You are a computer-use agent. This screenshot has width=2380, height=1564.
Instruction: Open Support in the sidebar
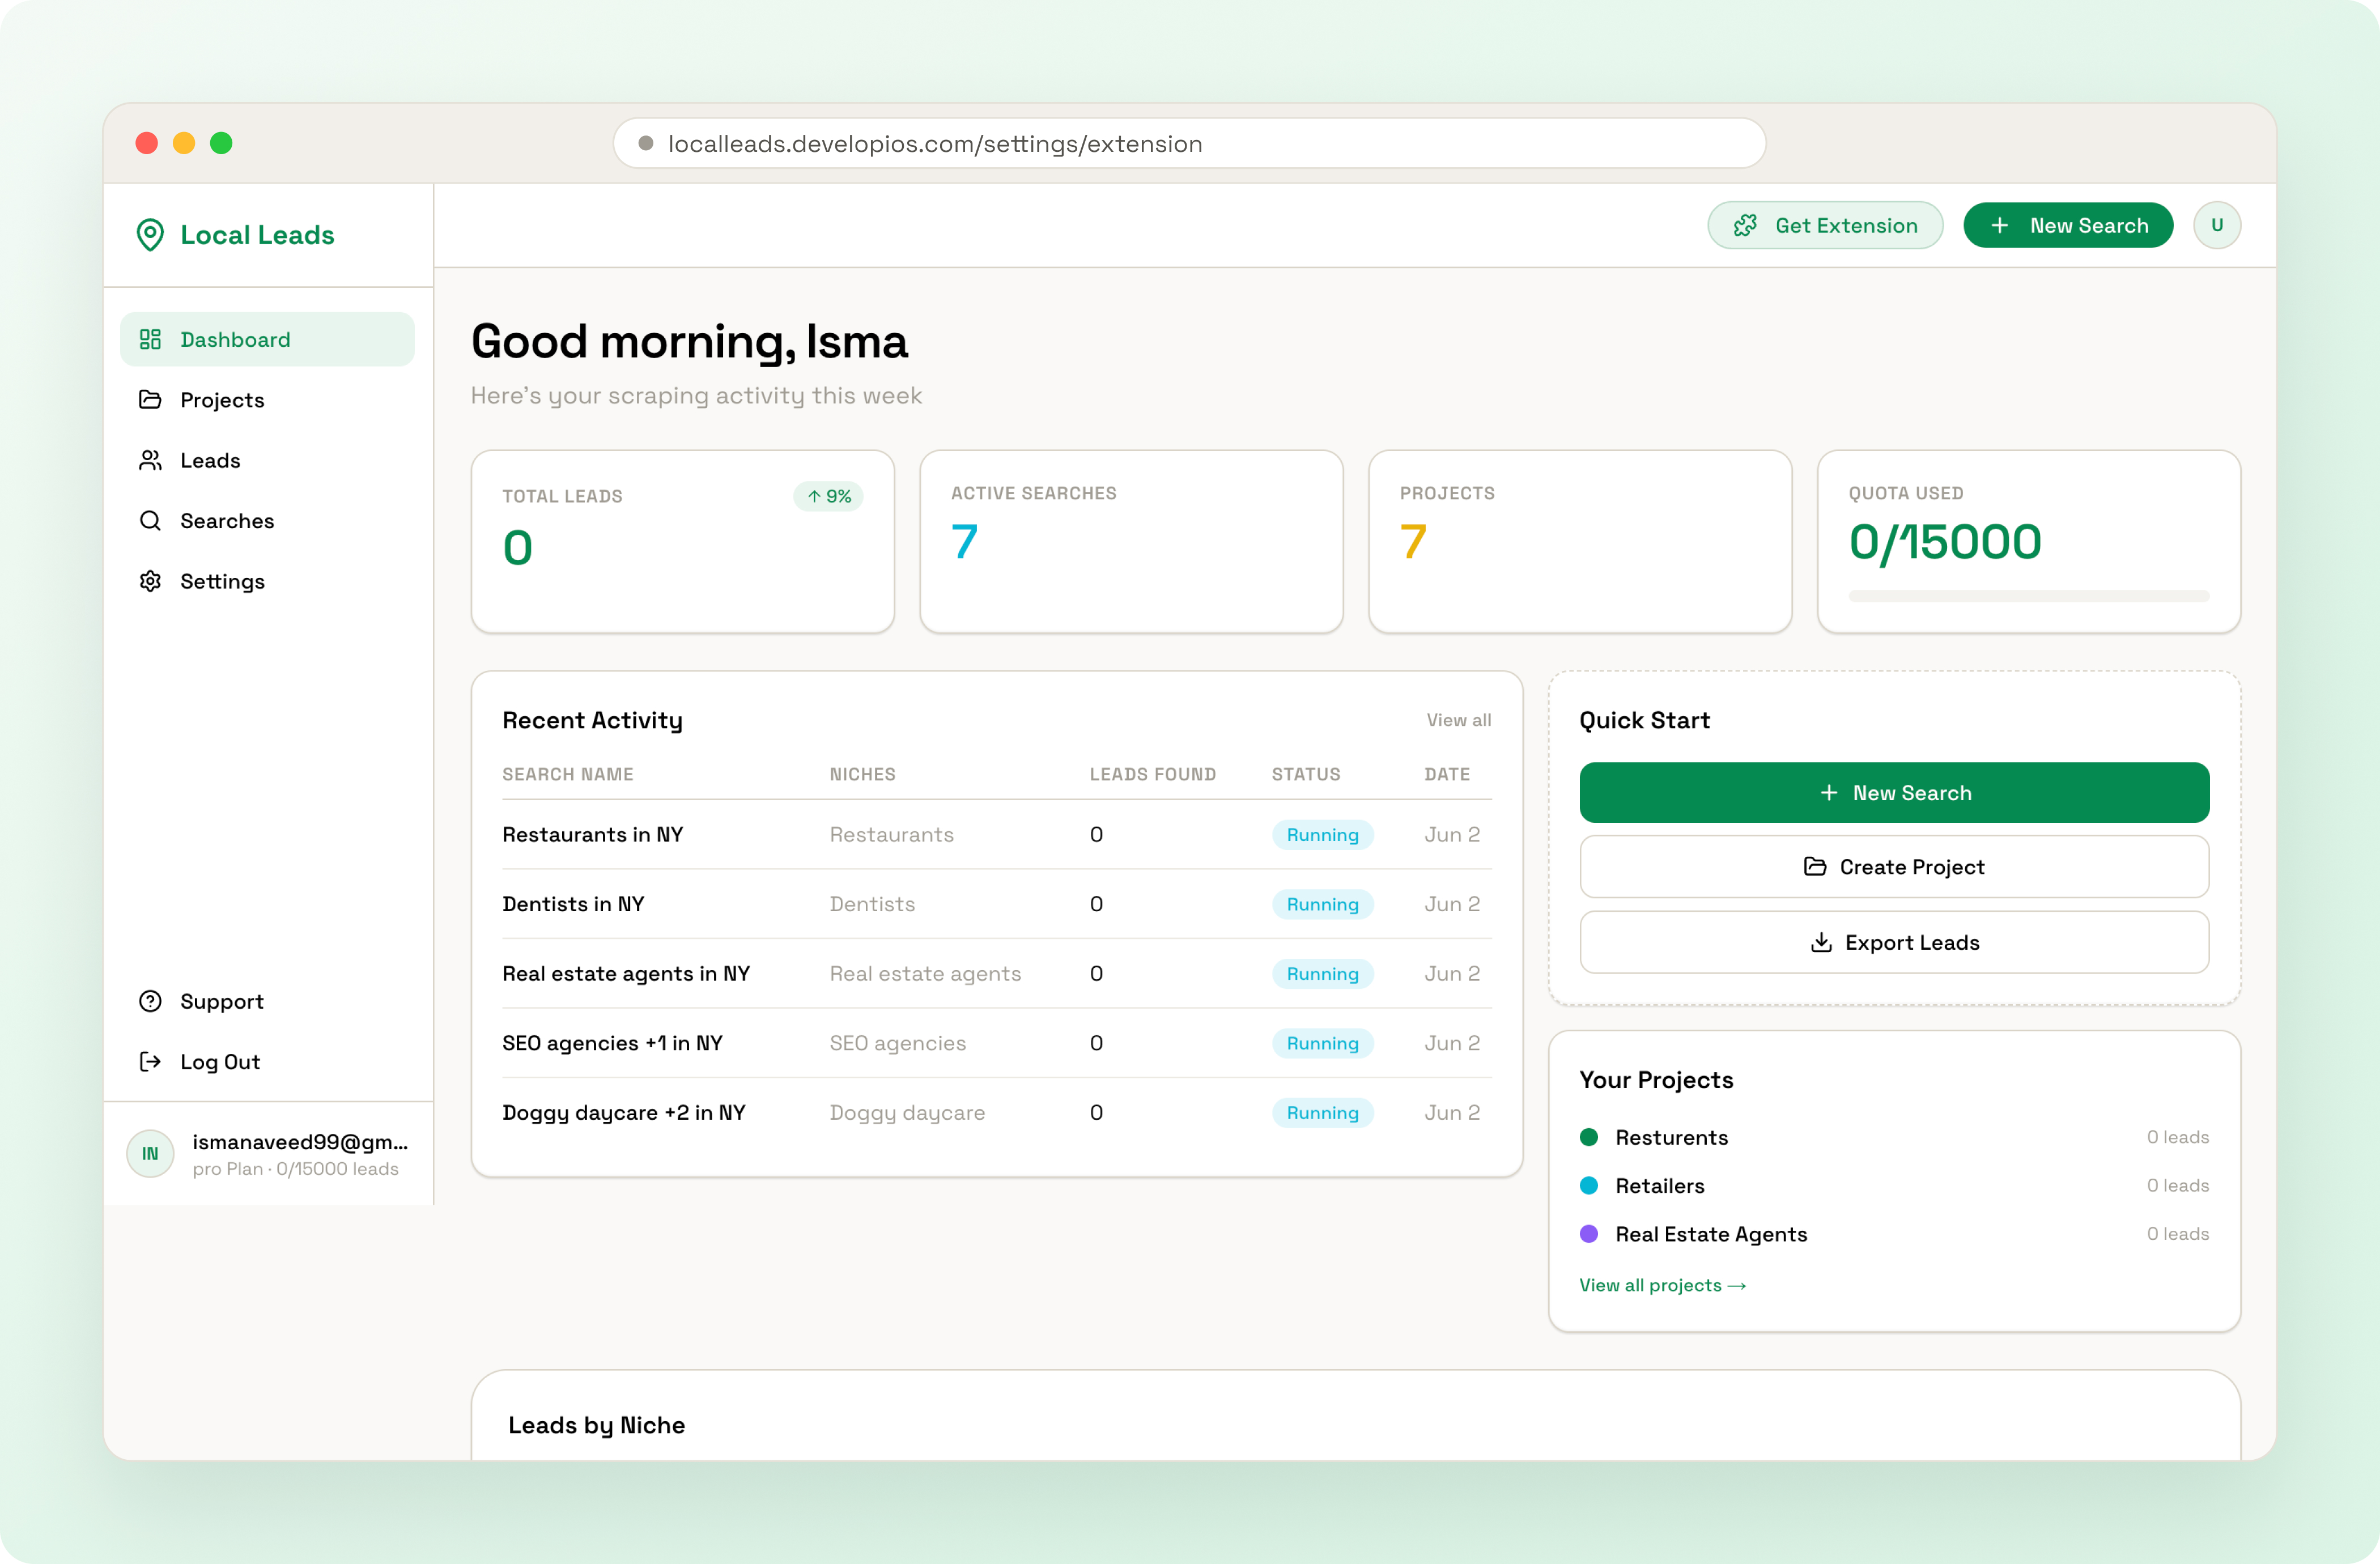tap(267, 1001)
